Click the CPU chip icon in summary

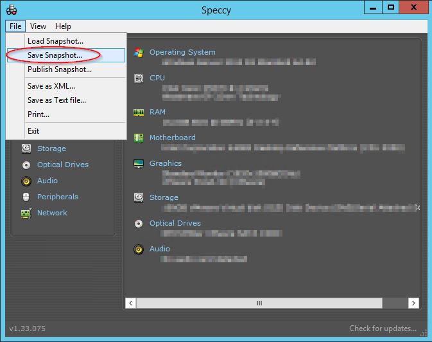tap(138, 78)
